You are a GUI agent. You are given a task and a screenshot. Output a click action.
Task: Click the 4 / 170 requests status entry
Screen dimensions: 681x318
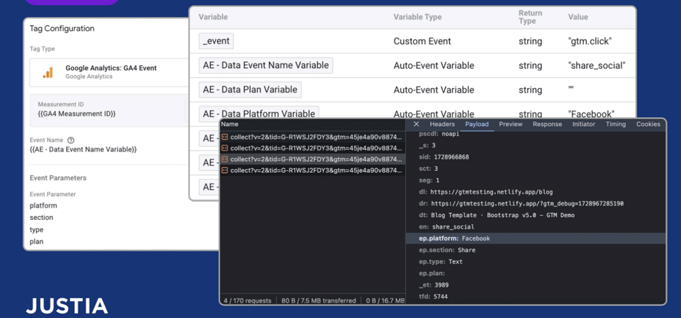247,300
